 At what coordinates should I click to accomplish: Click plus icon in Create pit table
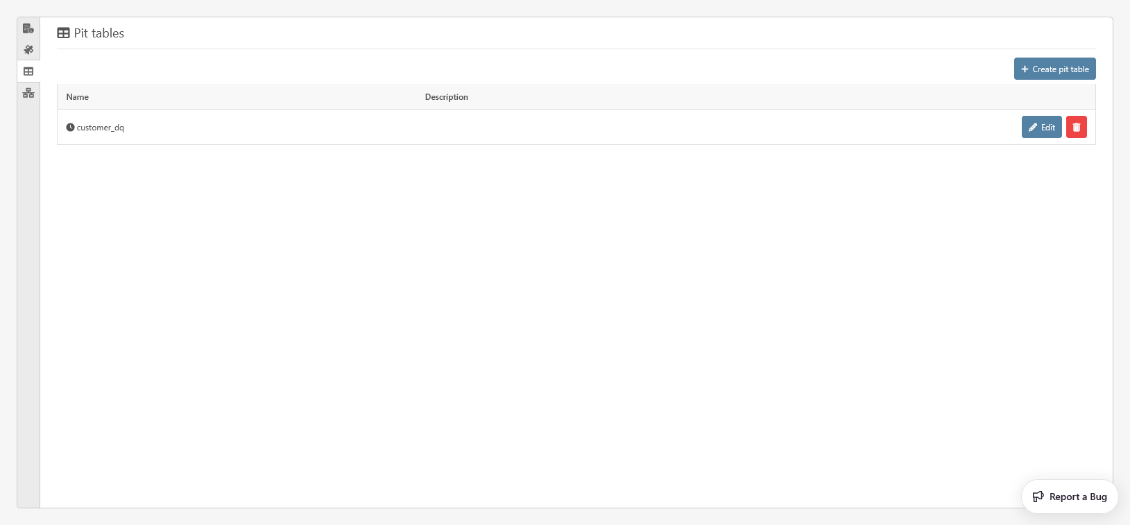pos(1025,69)
